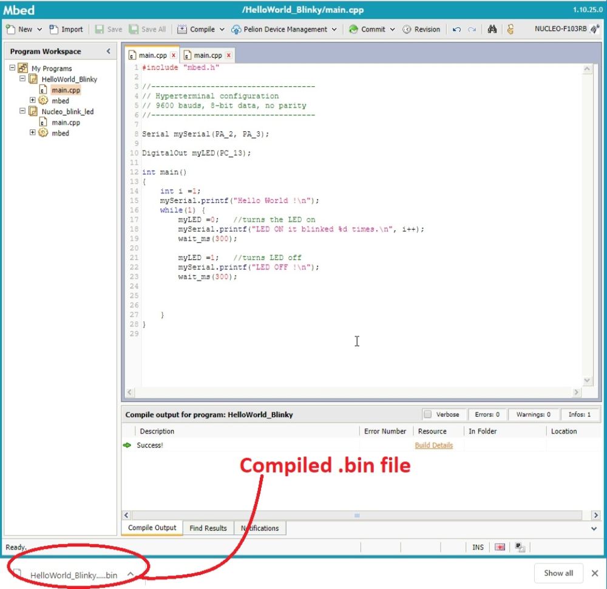Image resolution: width=607 pixels, height=589 pixels.
Task: Close the second main.cpp tab
Action: (229, 55)
